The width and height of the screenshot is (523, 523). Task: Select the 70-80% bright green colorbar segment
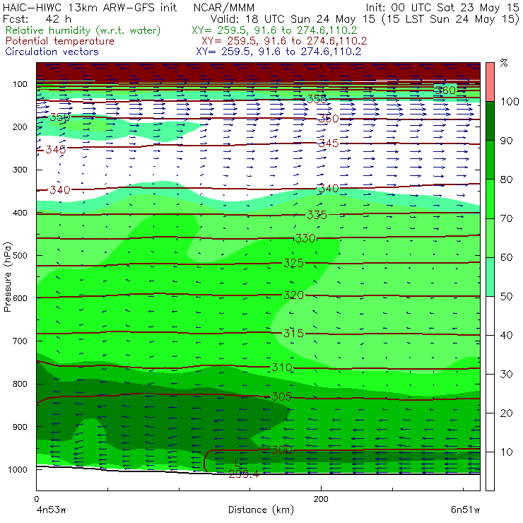(490, 199)
